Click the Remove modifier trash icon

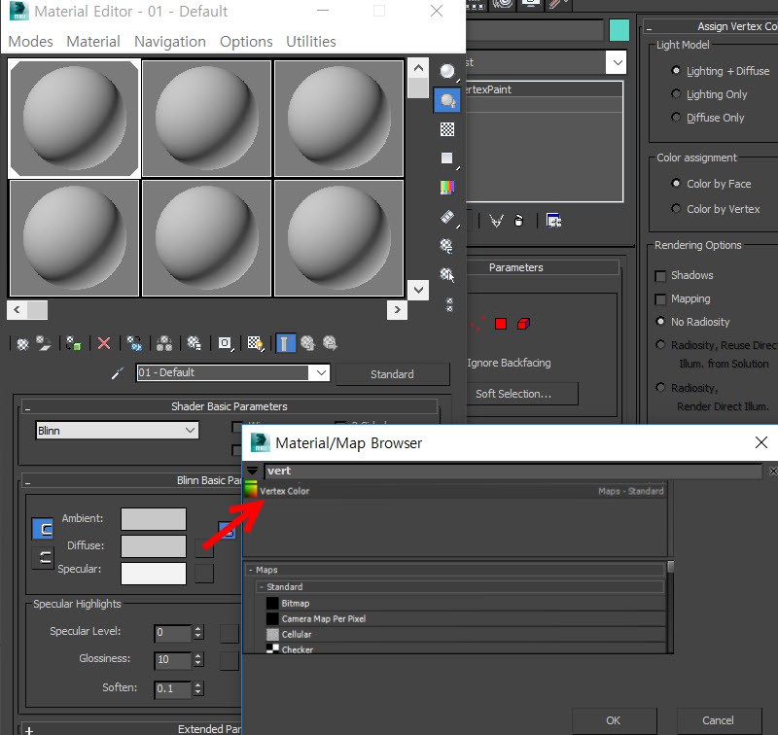click(518, 221)
